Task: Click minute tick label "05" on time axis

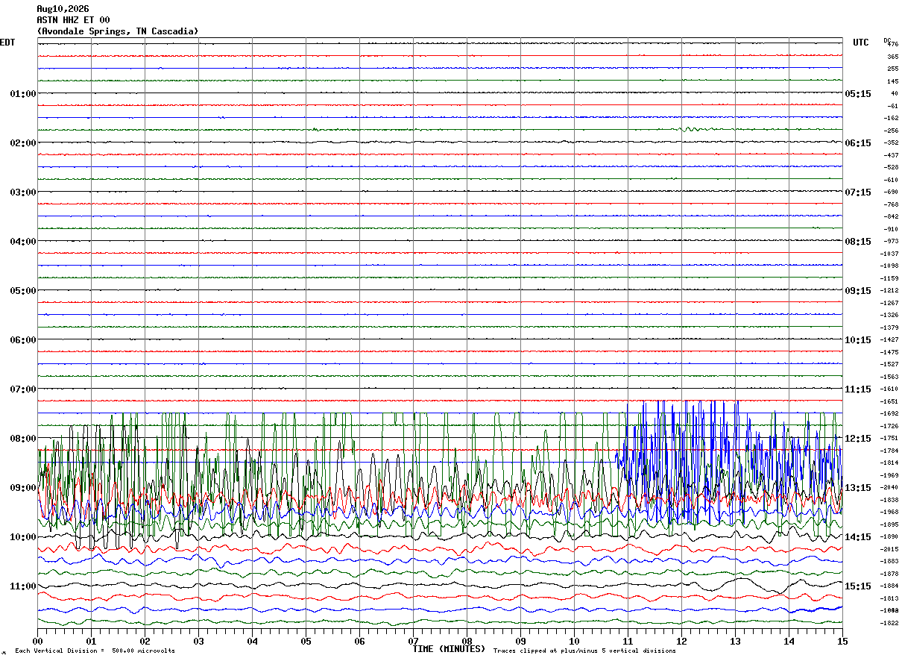Action: [x=306, y=641]
